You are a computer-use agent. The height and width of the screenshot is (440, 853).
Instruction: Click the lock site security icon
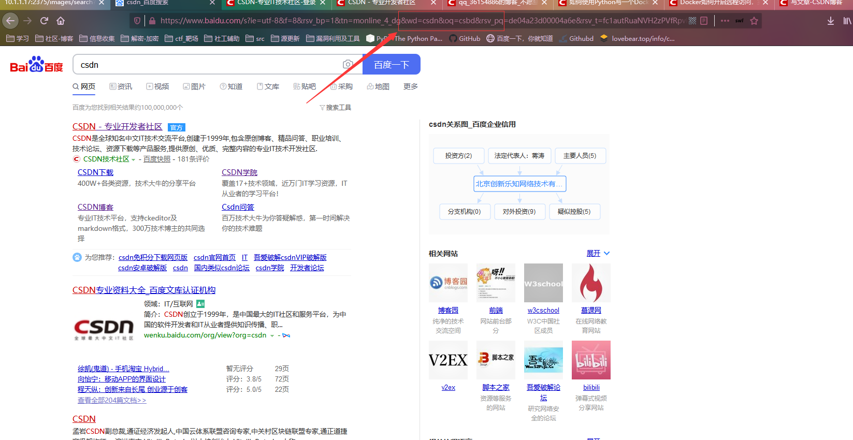(x=152, y=21)
